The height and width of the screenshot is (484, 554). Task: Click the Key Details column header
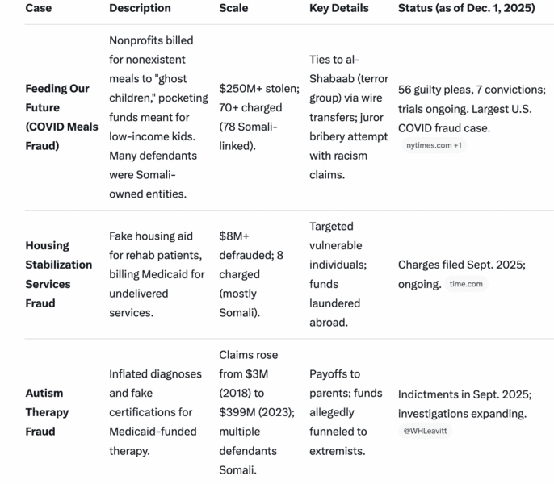338,8
